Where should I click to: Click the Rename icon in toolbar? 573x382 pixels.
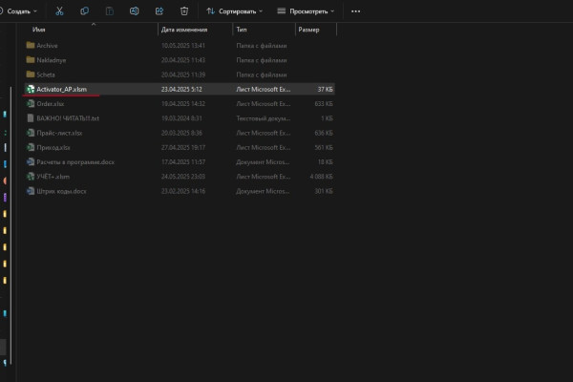click(134, 11)
